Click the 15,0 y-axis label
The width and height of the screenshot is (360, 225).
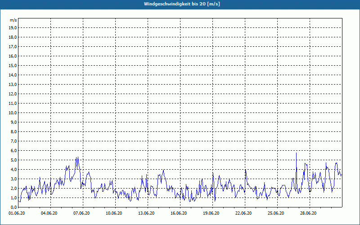click(13, 66)
